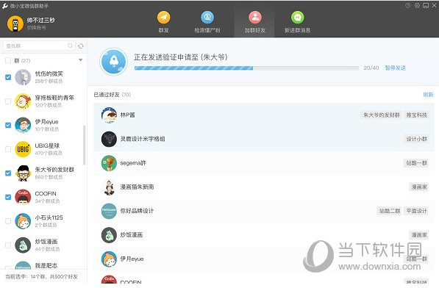Click the 忧伤的微笑 group avatar
This screenshot has height=288, width=439.
[x=23, y=77]
